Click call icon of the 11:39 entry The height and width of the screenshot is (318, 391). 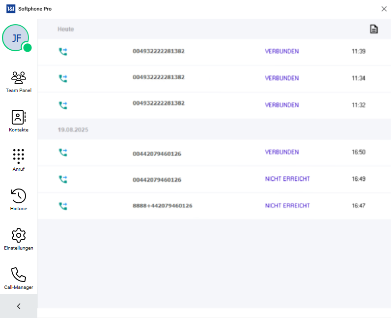click(x=63, y=51)
